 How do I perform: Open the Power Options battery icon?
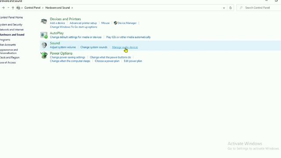pos(44,55)
